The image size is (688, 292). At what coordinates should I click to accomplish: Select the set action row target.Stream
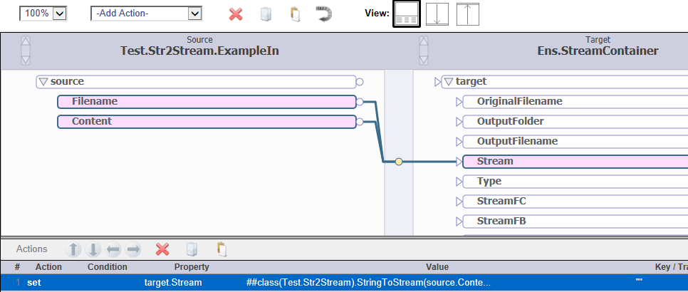(344, 283)
